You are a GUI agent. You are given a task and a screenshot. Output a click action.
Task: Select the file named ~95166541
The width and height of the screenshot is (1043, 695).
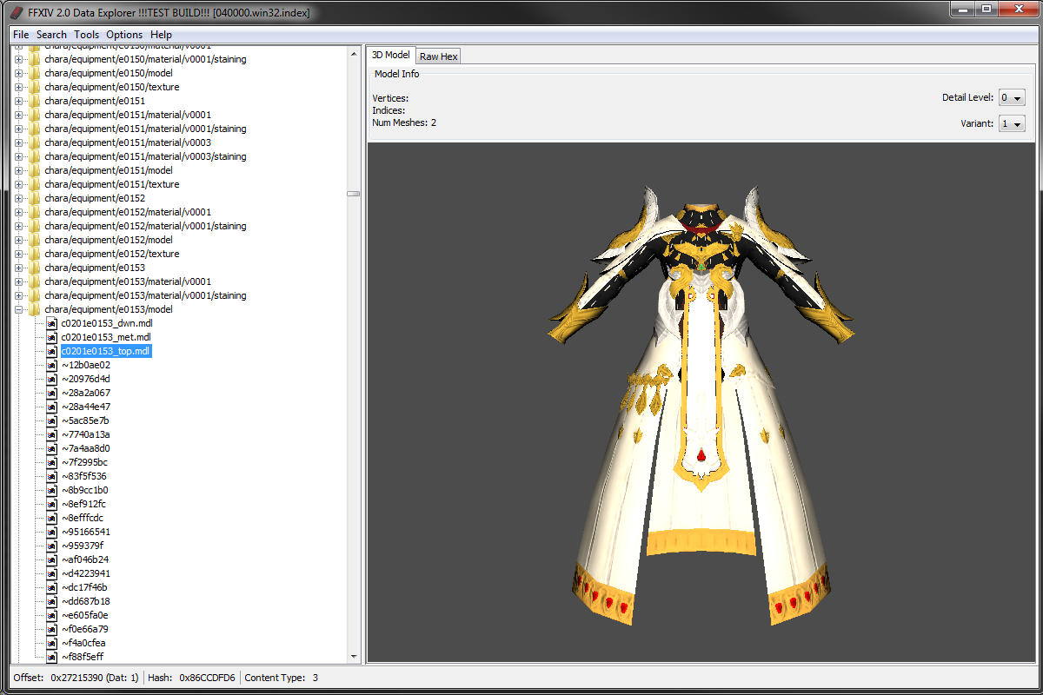[x=85, y=532]
